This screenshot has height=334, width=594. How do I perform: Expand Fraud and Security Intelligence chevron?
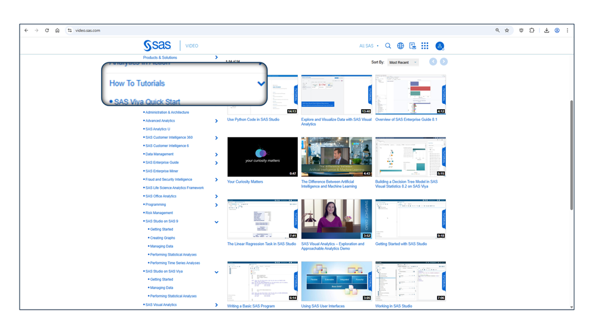[216, 180]
